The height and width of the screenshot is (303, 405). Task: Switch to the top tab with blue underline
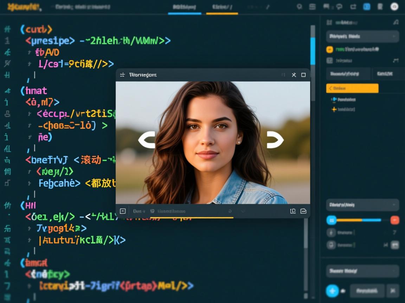(x=185, y=7)
